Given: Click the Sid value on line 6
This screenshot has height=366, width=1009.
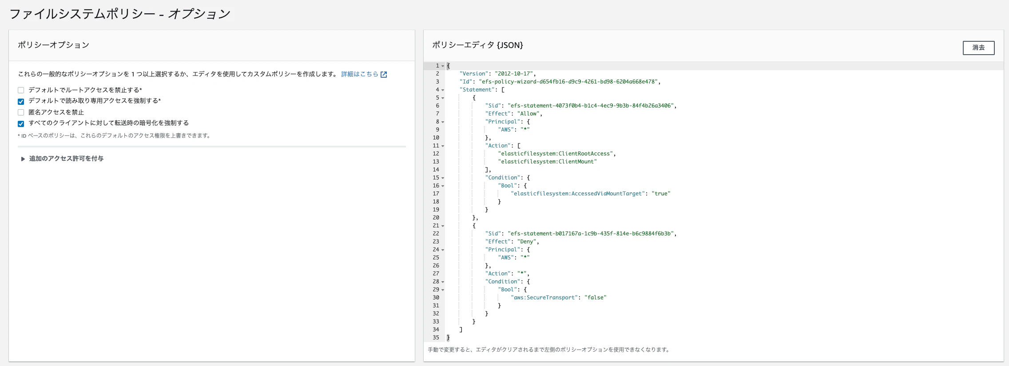Looking at the screenshot, I should (x=591, y=106).
